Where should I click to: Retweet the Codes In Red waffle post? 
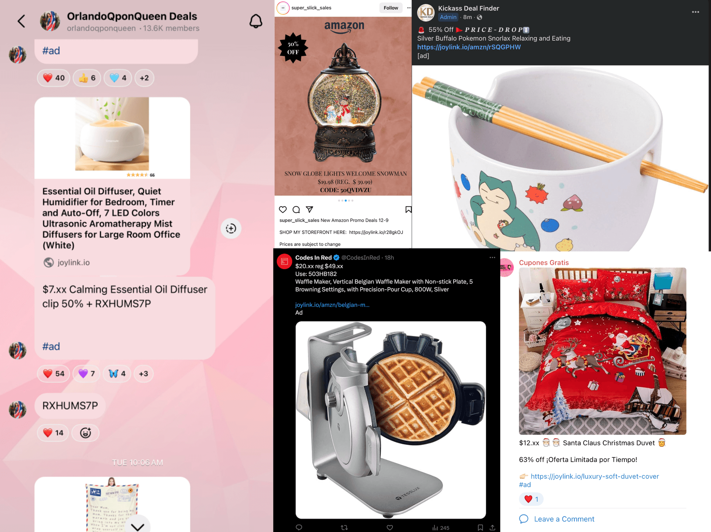tap(344, 528)
